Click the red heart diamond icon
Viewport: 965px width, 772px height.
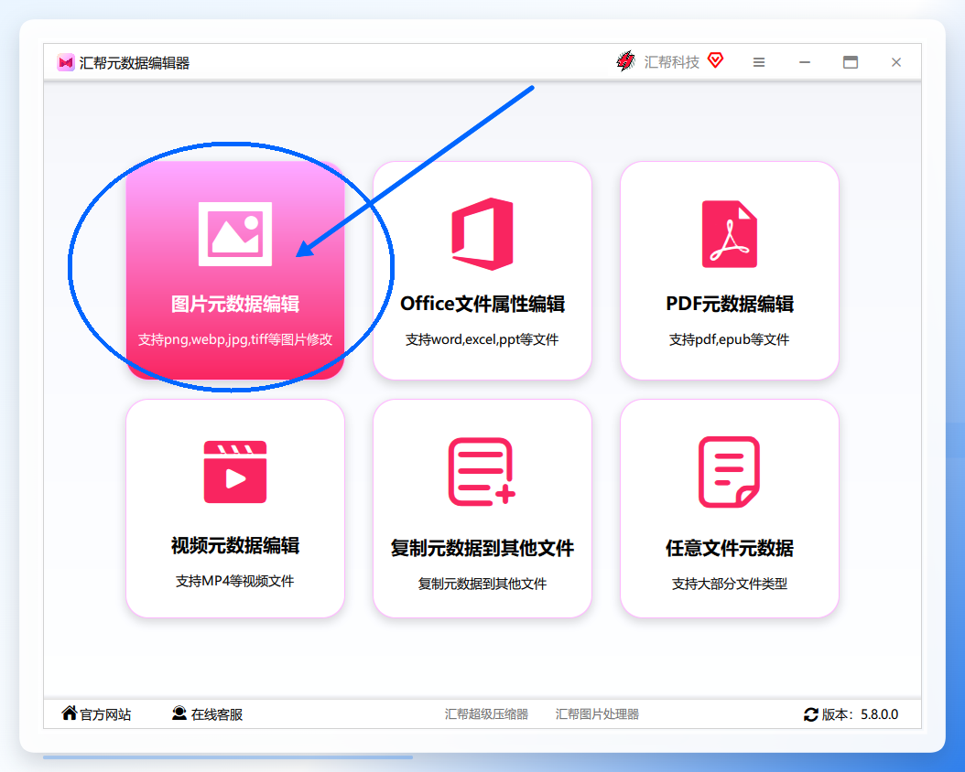(x=715, y=60)
